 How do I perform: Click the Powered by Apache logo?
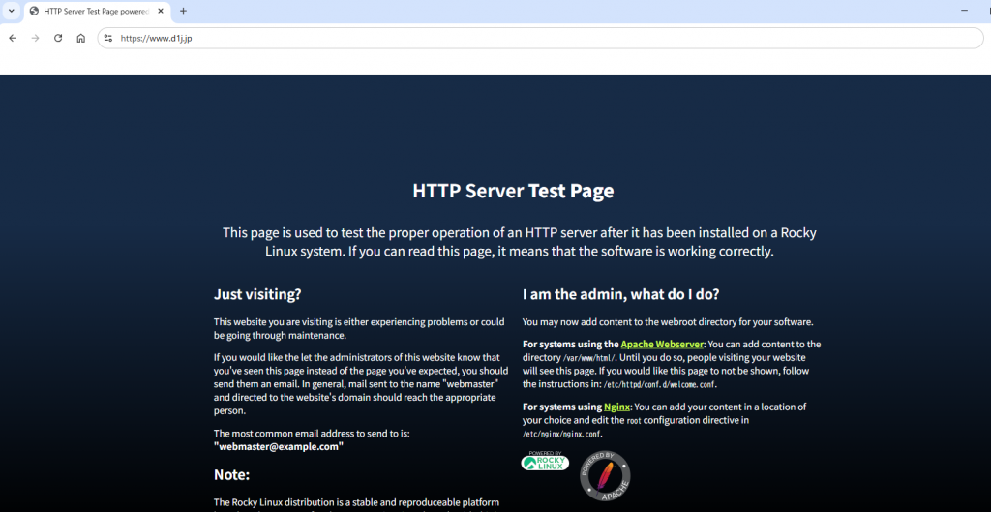(x=605, y=476)
